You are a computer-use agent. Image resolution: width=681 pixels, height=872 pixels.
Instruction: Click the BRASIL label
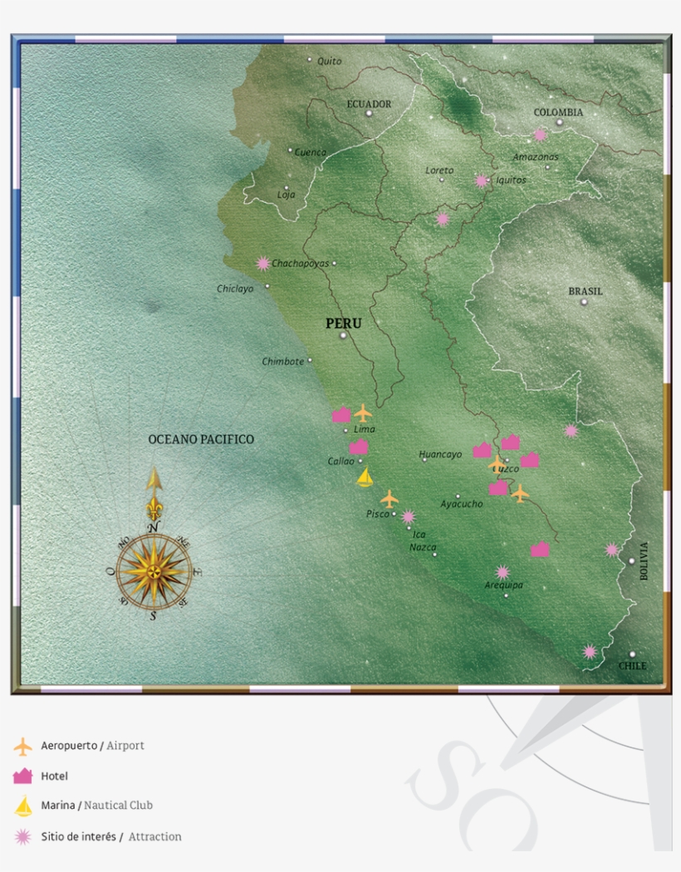click(585, 291)
